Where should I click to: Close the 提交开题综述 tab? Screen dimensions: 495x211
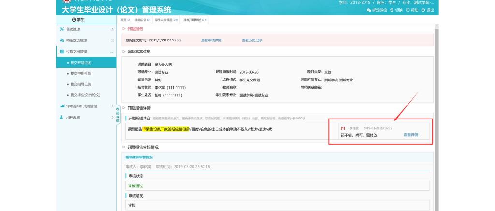click(x=206, y=20)
